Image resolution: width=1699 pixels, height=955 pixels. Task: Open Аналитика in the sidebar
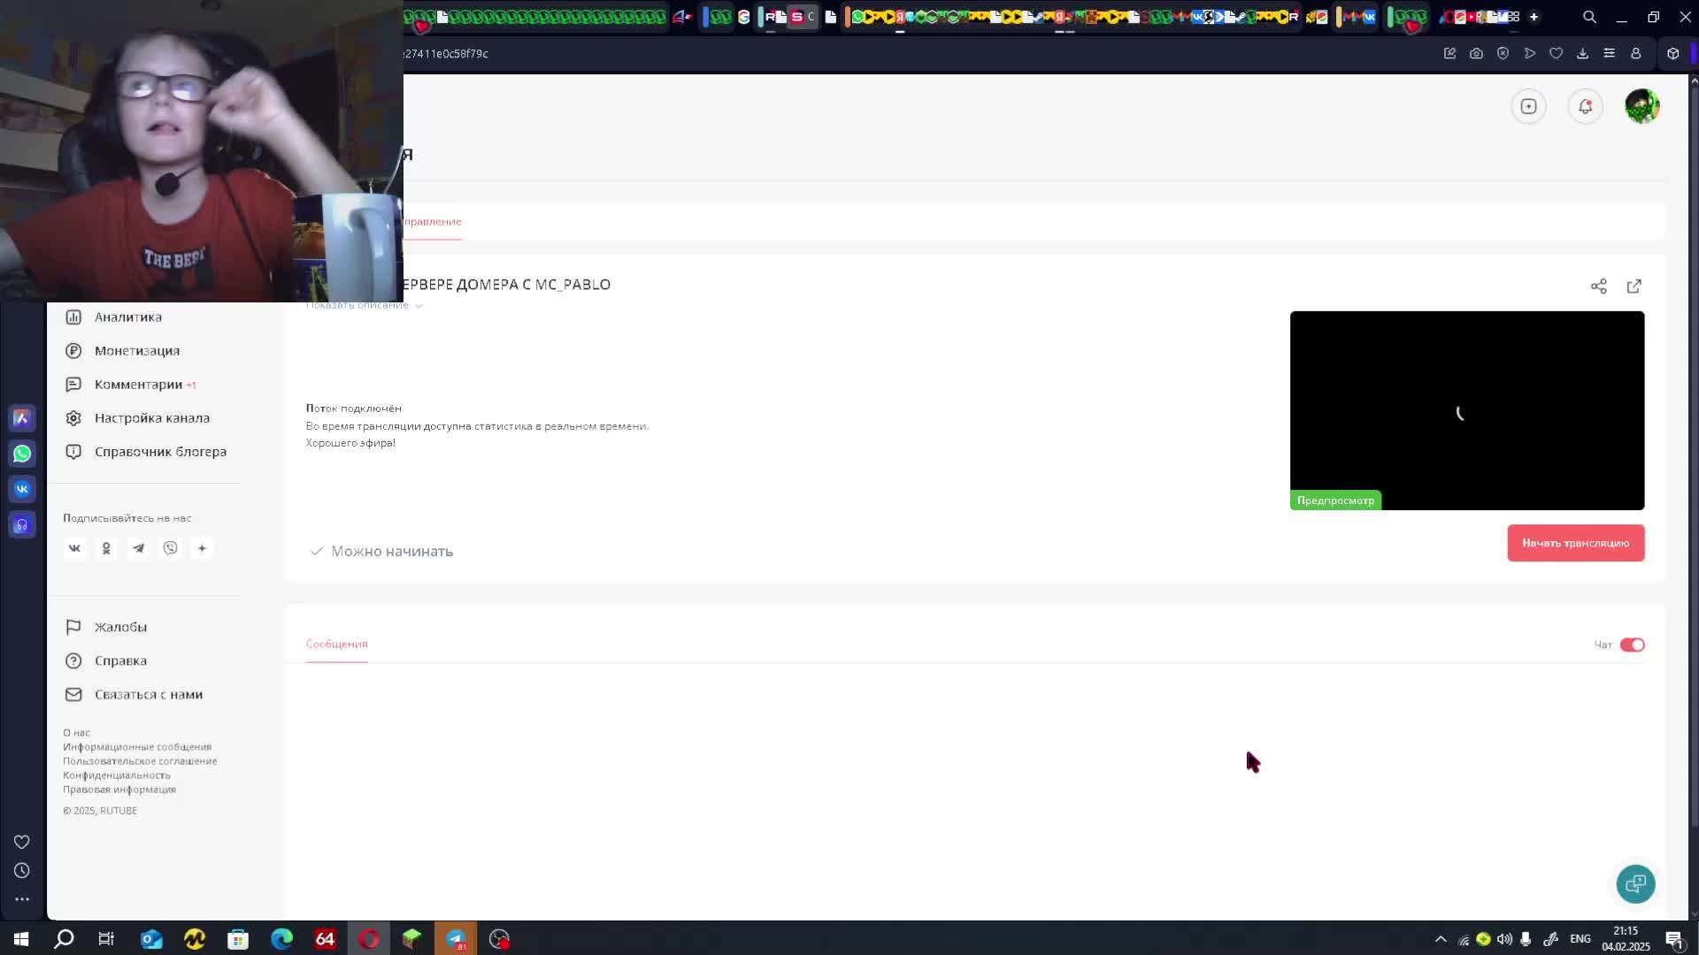pos(127,317)
